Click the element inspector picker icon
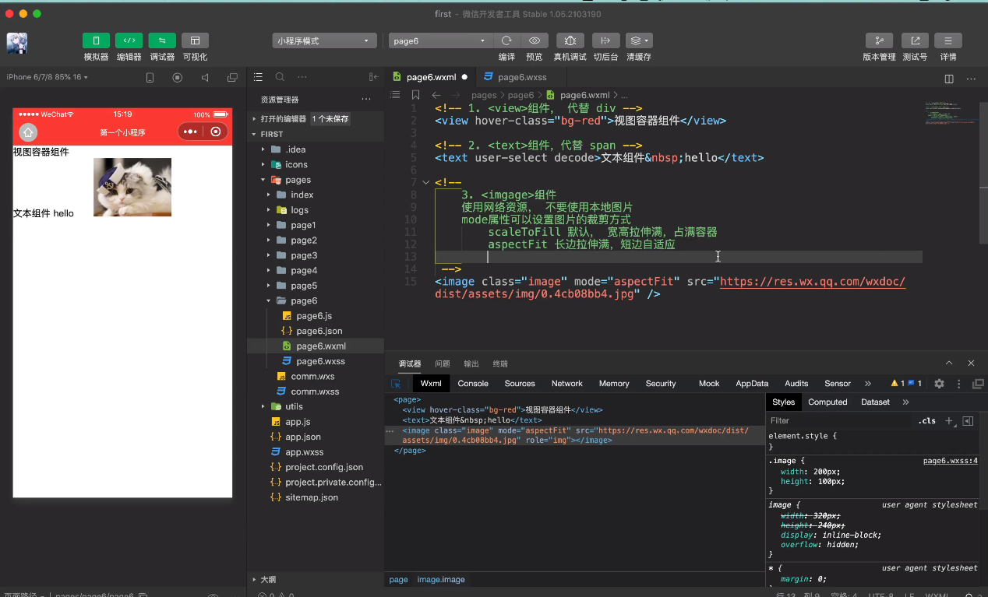 pos(396,384)
